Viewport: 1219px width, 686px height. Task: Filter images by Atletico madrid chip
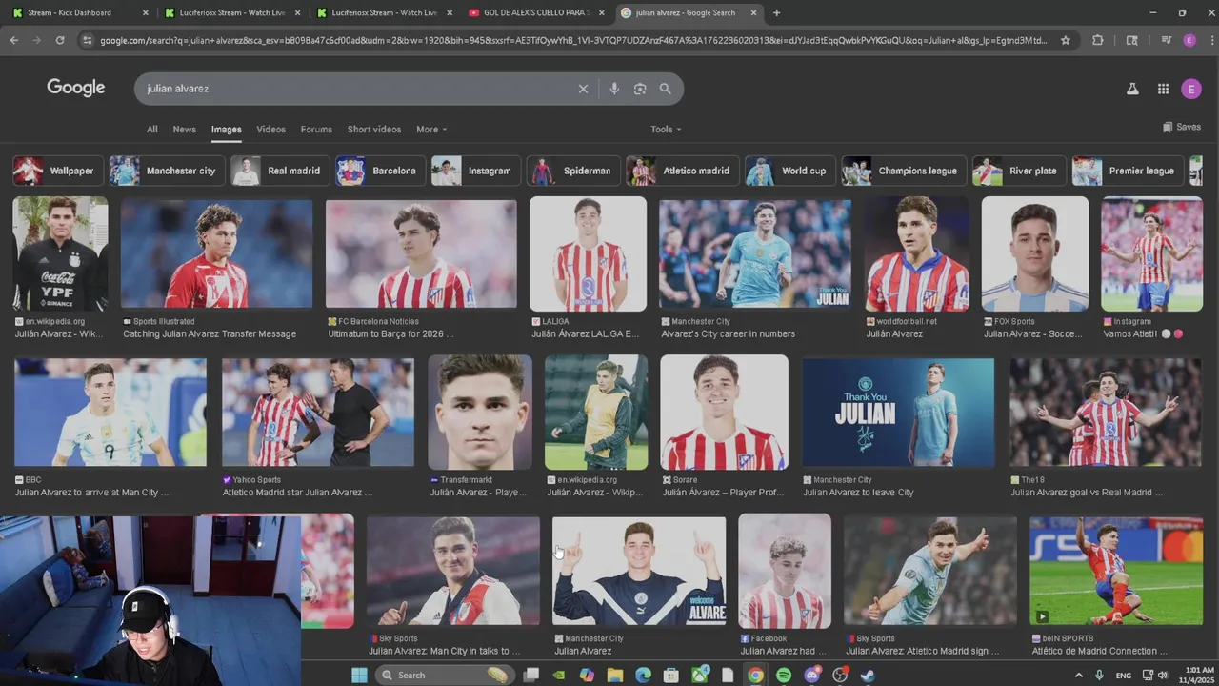coord(682,171)
